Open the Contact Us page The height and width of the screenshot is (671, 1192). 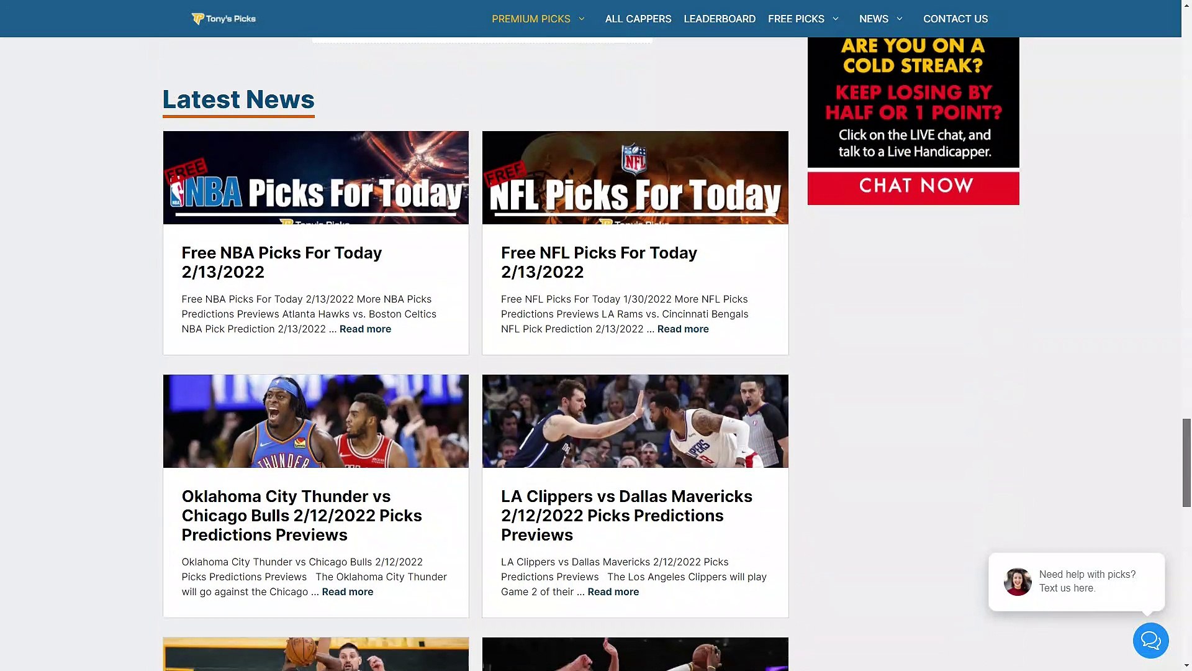(x=955, y=19)
